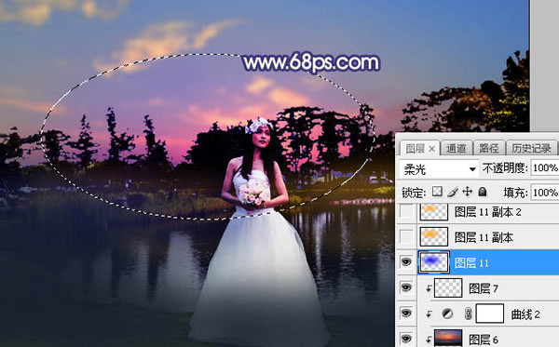559x347 pixels.
Task: Switch to the 历史记录 tab
Action: point(531,149)
